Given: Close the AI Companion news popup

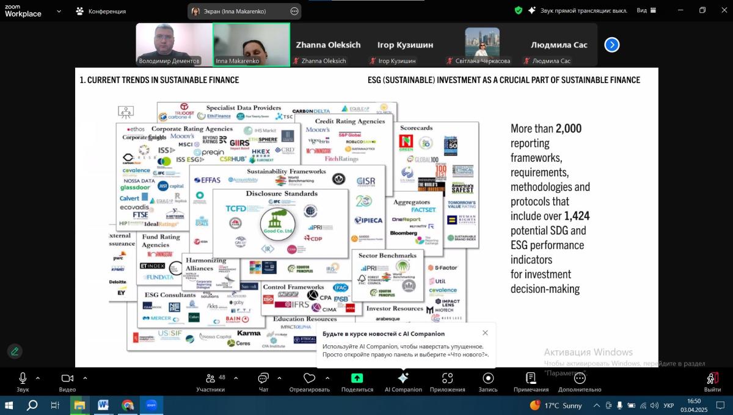Looking at the screenshot, I should [x=485, y=333].
